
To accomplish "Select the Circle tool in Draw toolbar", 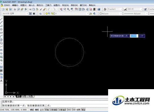I will [1, 40].
